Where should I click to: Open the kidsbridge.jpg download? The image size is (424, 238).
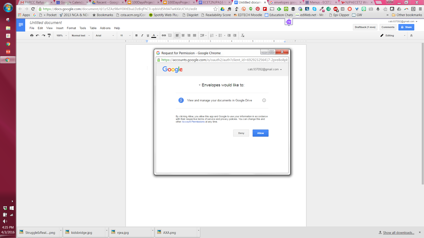pyautogui.click(x=84, y=232)
